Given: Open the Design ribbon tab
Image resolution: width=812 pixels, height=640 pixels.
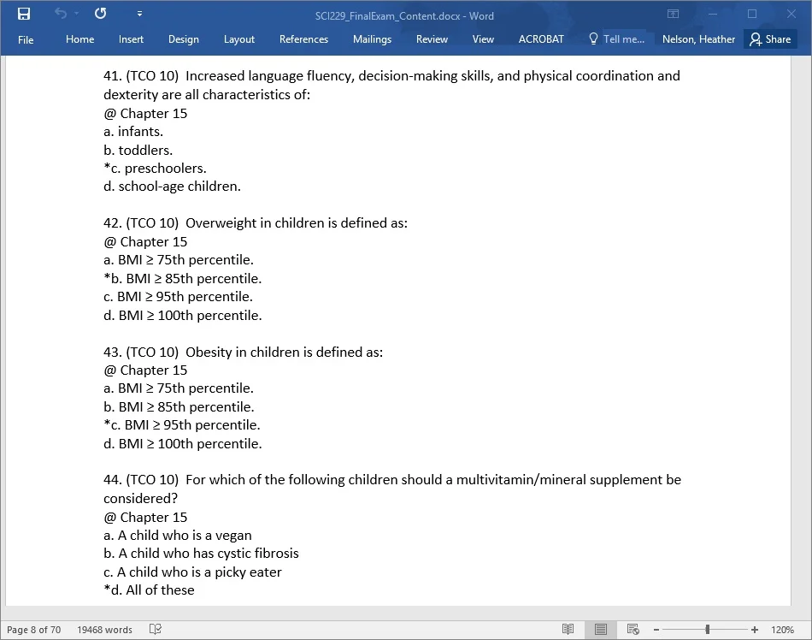Looking at the screenshot, I should coord(183,39).
